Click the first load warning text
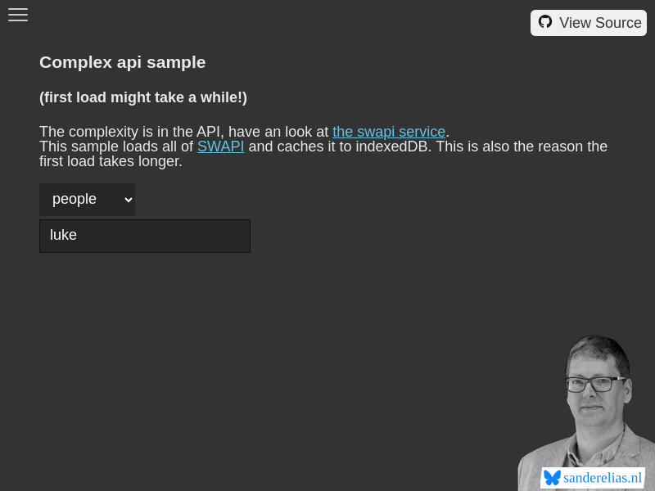 [143, 97]
